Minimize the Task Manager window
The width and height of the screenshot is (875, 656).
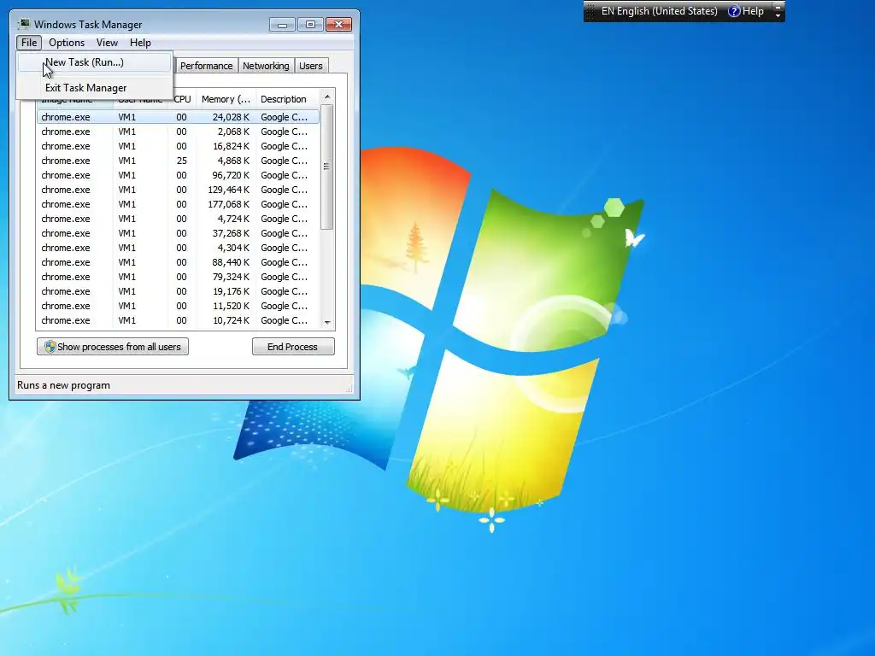(x=282, y=25)
